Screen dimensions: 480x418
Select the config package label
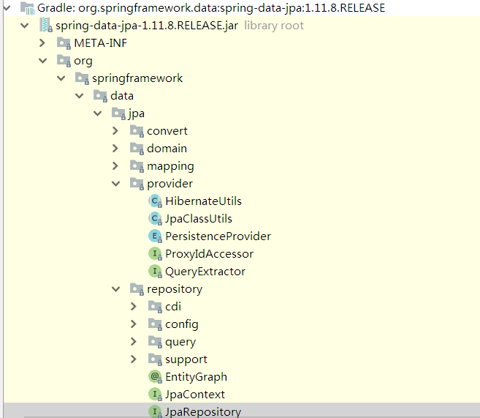point(182,324)
